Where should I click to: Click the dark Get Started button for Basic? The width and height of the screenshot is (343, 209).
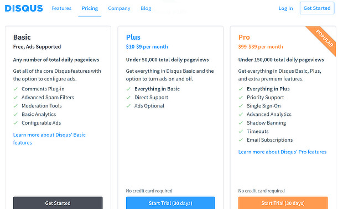(x=58, y=203)
